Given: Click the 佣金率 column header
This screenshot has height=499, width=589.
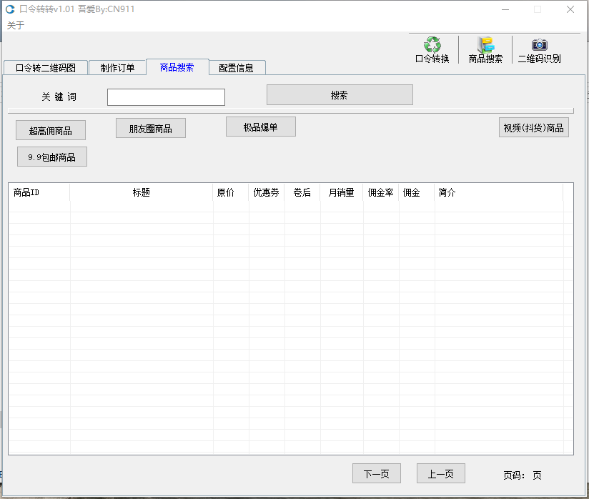Looking at the screenshot, I should tap(380, 193).
